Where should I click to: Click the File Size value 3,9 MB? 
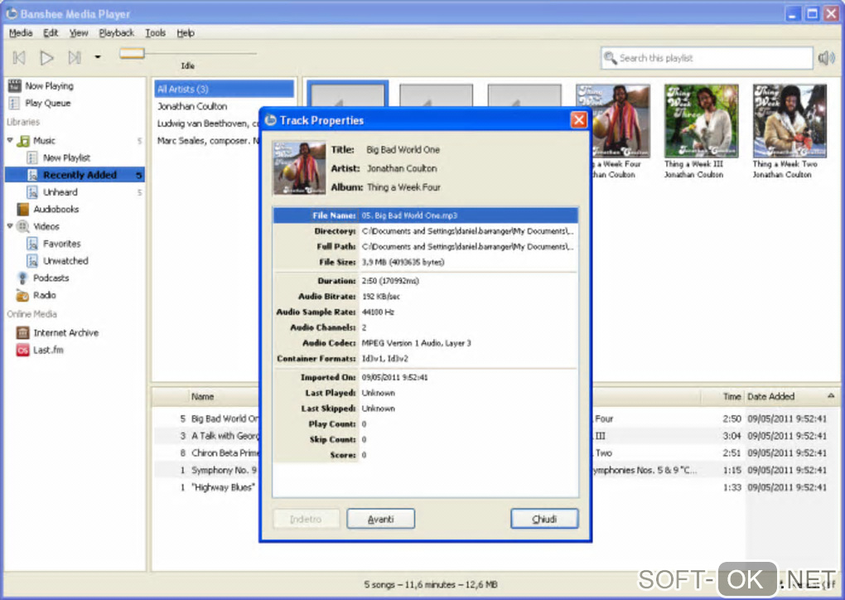403,262
